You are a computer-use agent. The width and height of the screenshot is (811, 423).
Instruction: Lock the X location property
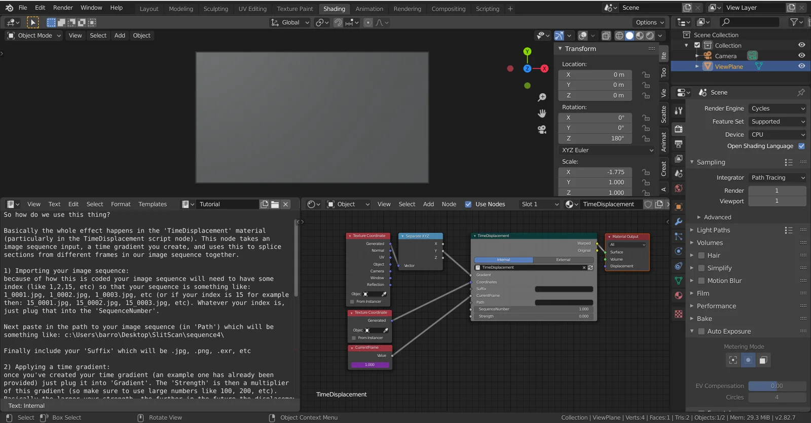(646, 74)
